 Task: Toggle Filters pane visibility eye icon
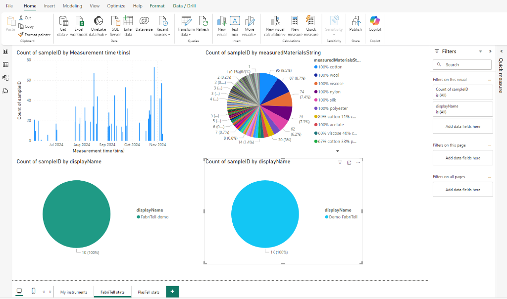pos(481,51)
